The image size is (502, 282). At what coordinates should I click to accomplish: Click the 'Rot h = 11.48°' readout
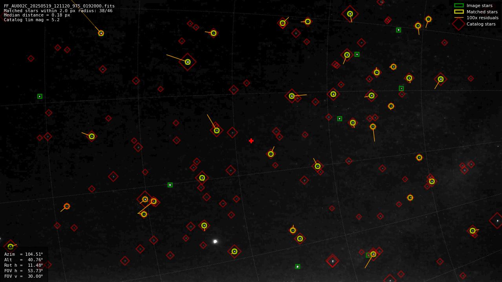[x=24, y=265]
